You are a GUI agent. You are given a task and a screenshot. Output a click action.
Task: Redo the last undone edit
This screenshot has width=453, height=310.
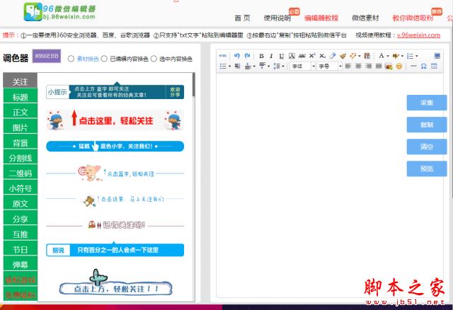[x=247, y=56]
